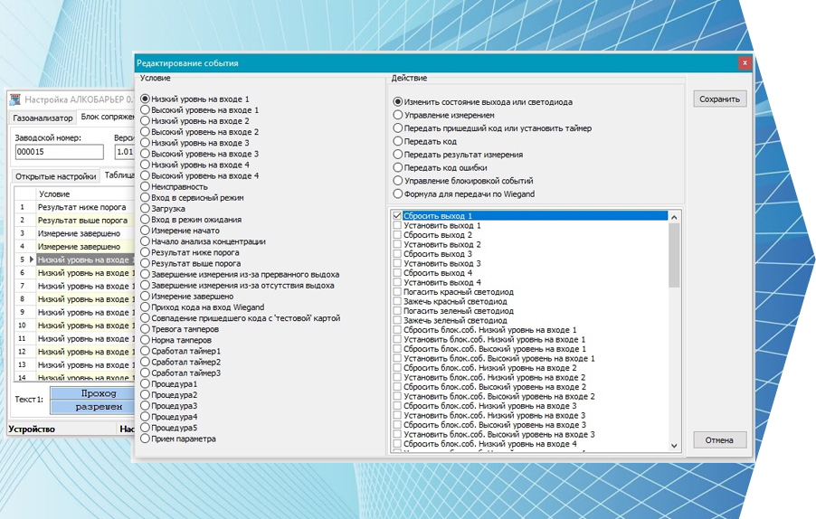Choose action 'Управление измерением'
Viewport: 816px width, 519px height.
(x=443, y=115)
